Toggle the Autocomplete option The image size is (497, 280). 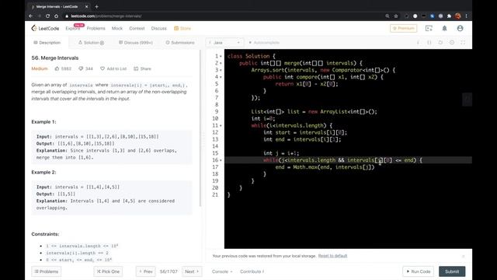[x=264, y=43]
